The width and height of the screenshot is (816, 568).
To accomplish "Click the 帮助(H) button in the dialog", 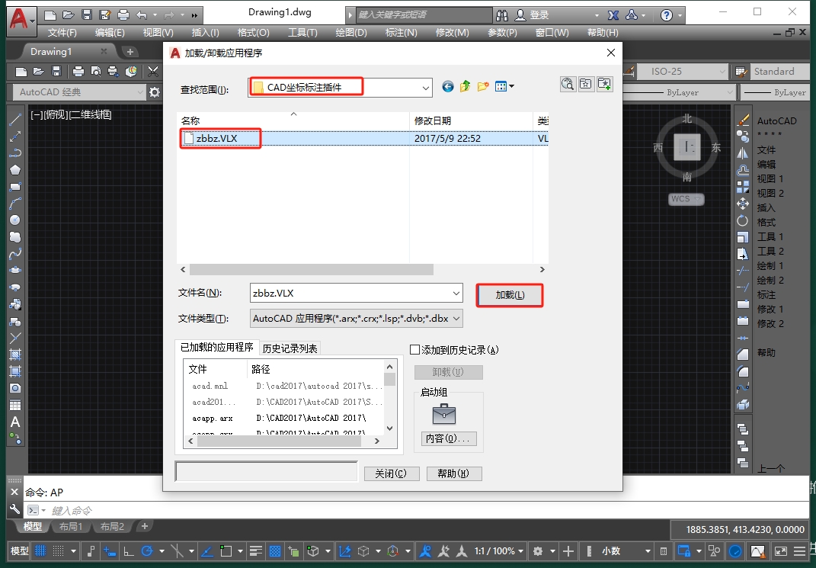I will coord(454,473).
